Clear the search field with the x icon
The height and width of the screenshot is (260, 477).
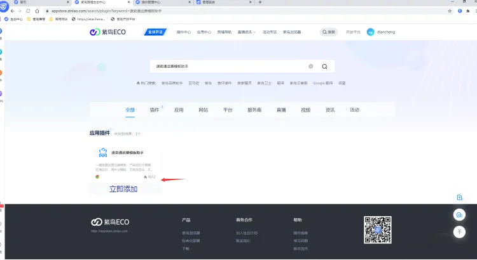(310, 66)
